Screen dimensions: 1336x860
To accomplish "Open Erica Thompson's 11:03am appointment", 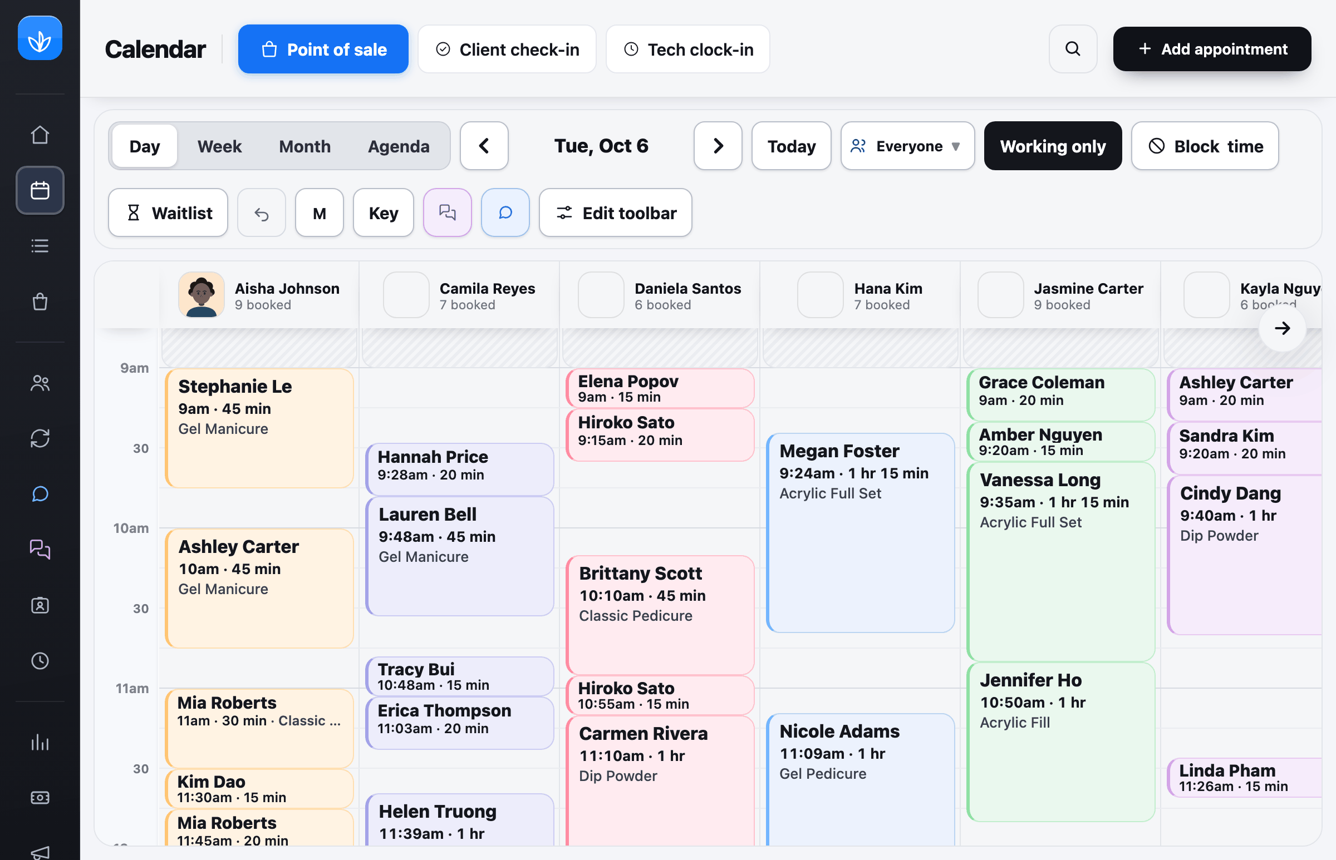I will point(460,723).
